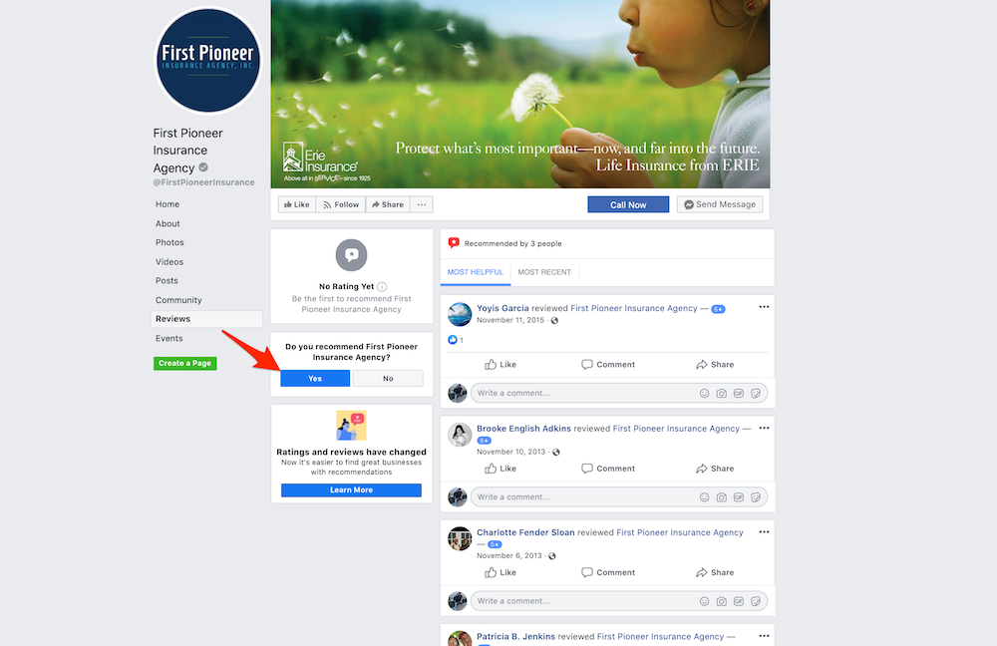The width and height of the screenshot is (997, 646).
Task: Select Reviews in the sidebar
Action: [206, 319]
